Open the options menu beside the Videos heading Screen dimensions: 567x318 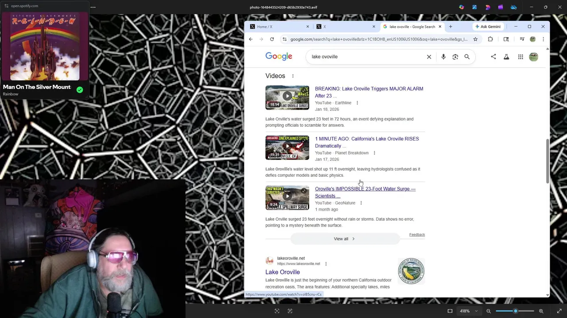[x=293, y=76]
